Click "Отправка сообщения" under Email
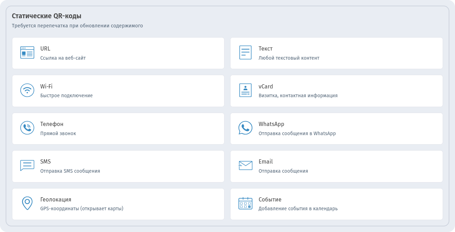The width and height of the screenshot is (455, 232). 283,171
